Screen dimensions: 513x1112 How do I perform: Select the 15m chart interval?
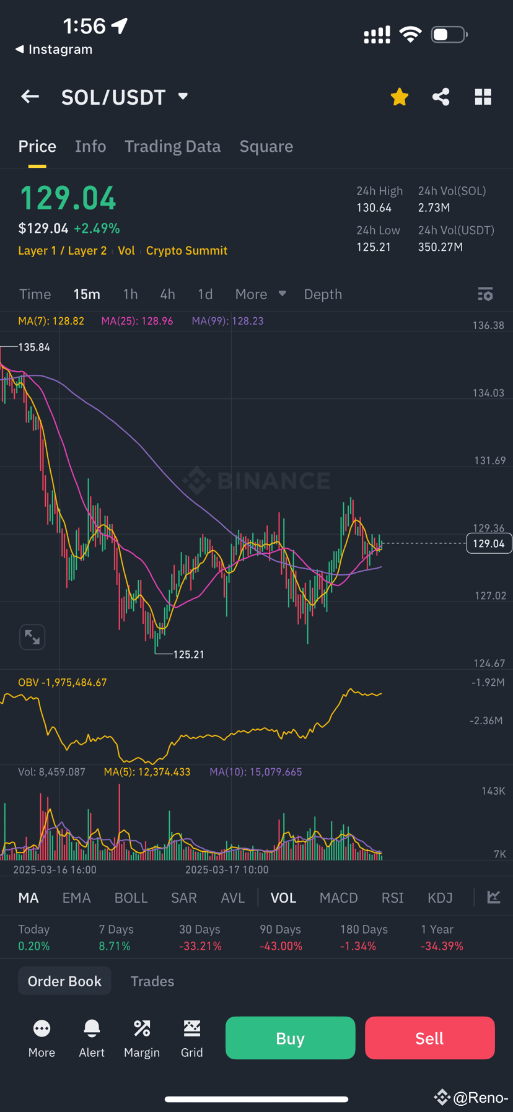87,294
